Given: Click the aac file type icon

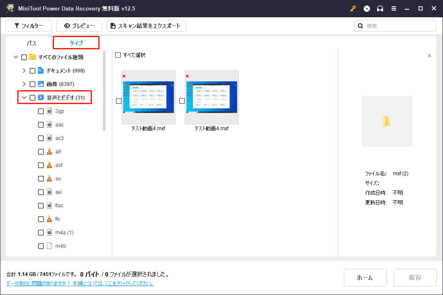Looking at the screenshot, I should [49, 124].
